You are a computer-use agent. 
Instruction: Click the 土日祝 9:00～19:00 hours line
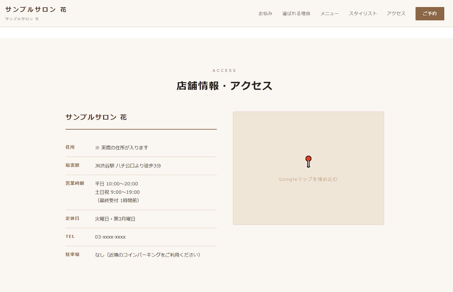tap(117, 192)
